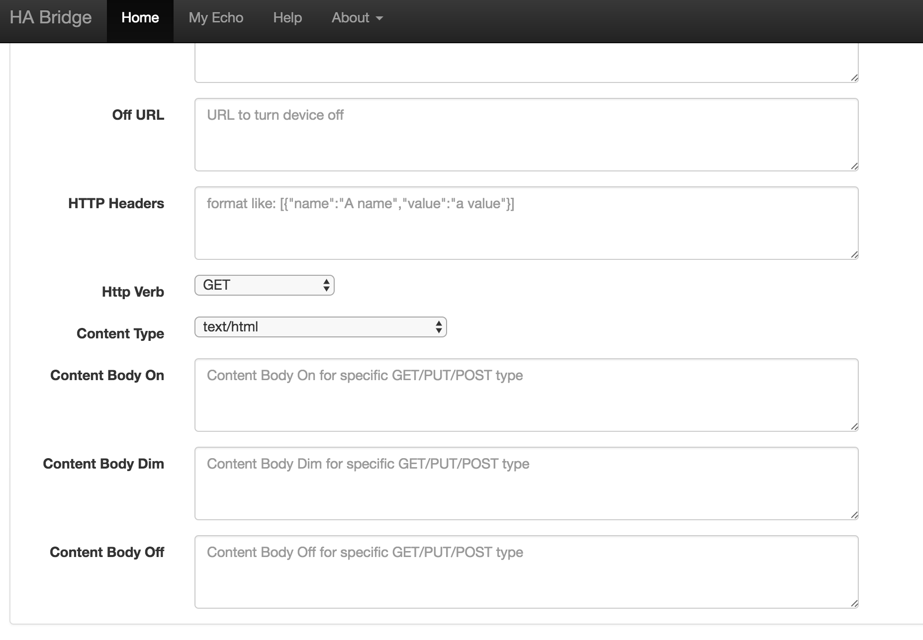Viewport: 923px width, 640px height.
Task: Click the Content Body On resize handle
Action: (x=854, y=427)
